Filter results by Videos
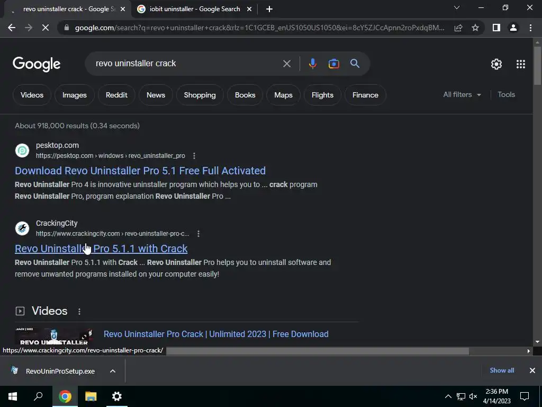The height and width of the screenshot is (407, 542). [x=32, y=95]
